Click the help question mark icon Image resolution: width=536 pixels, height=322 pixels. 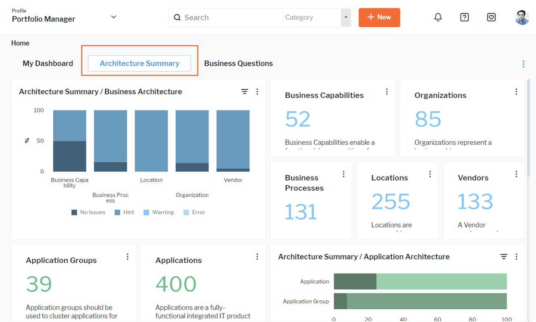[464, 17]
